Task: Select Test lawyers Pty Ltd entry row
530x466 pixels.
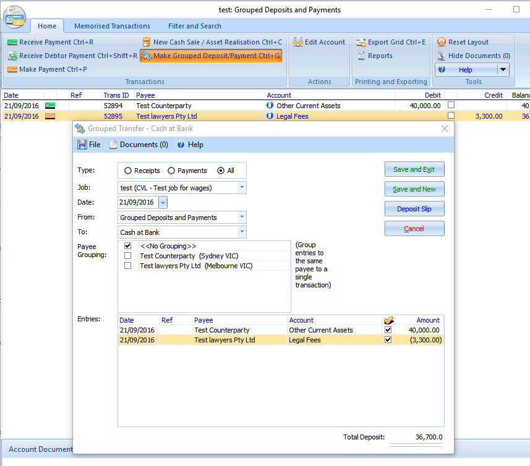Action: 224,340
